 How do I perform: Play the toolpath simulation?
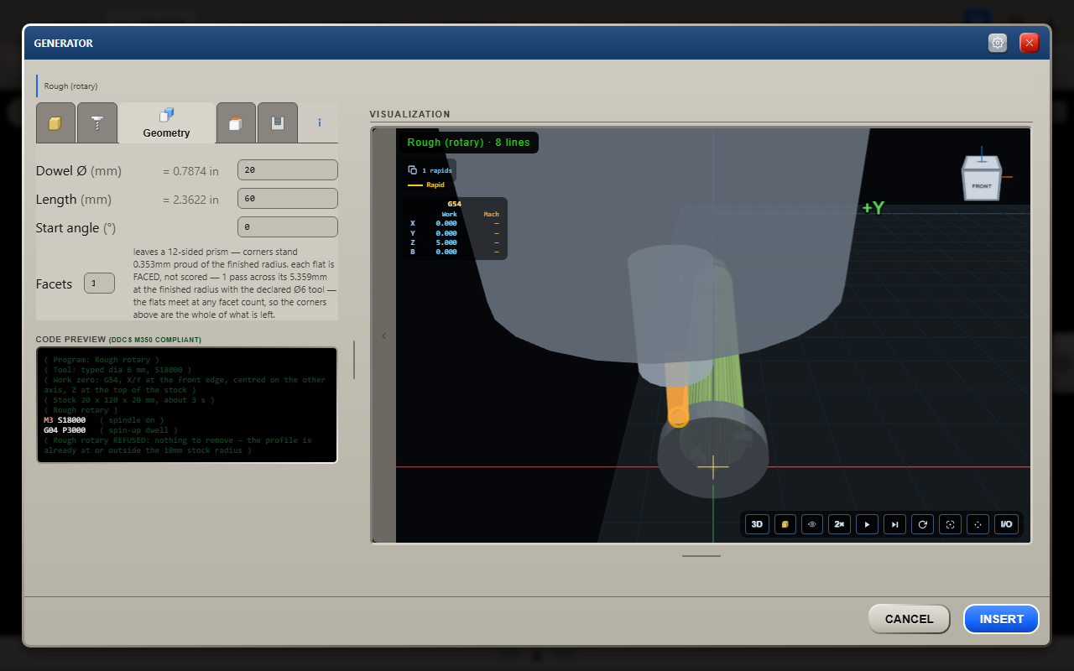point(868,524)
